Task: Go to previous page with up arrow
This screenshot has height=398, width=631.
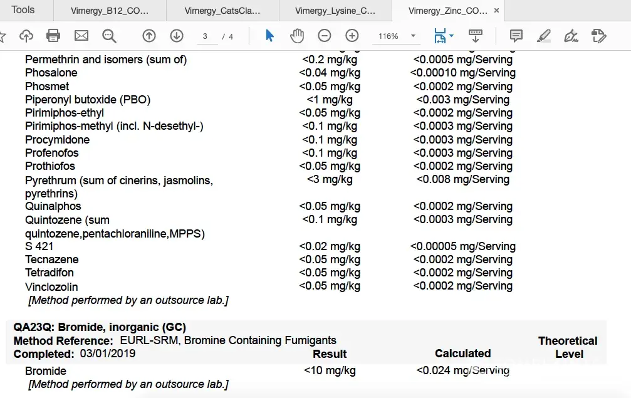Action: tap(149, 36)
